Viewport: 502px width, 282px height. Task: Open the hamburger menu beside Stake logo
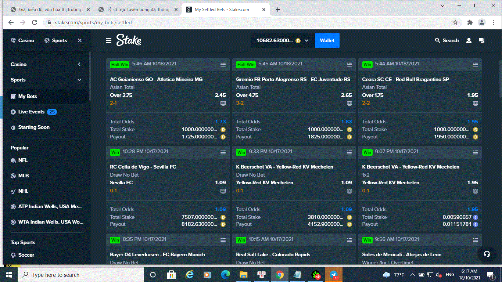[x=109, y=40]
